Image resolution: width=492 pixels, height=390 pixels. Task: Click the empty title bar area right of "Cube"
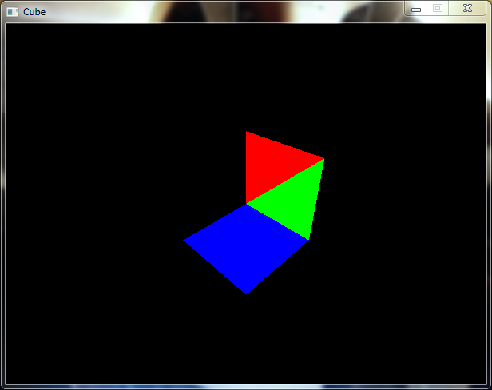coord(224,12)
